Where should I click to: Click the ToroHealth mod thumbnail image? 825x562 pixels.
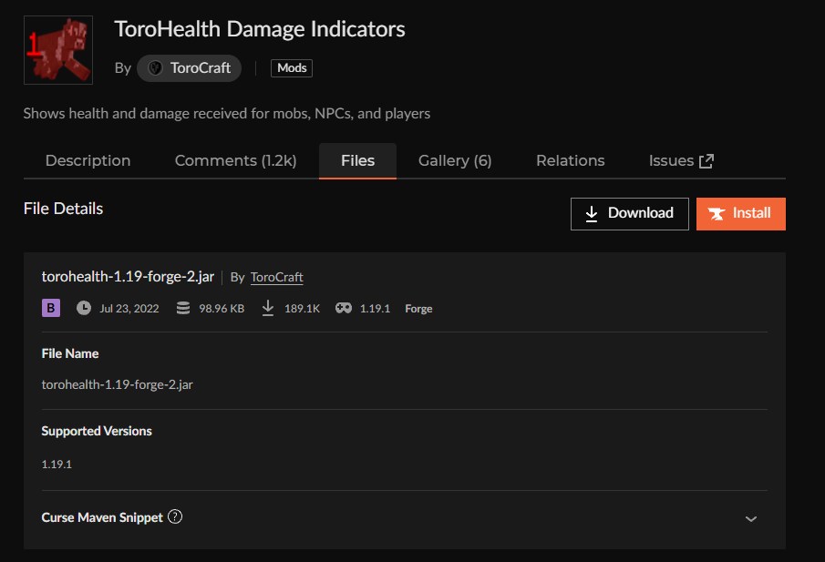pyautogui.click(x=59, y=50)
